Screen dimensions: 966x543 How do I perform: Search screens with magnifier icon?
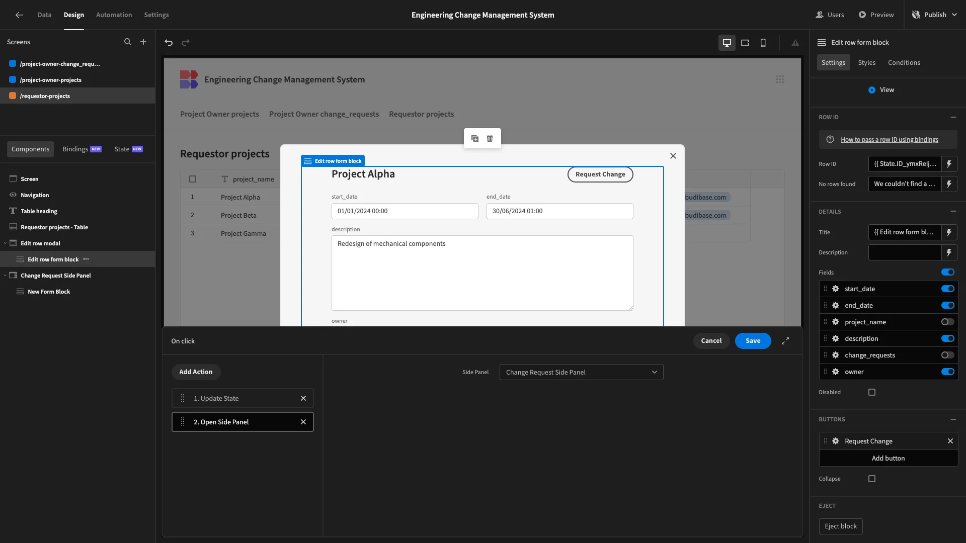[128, 42]
